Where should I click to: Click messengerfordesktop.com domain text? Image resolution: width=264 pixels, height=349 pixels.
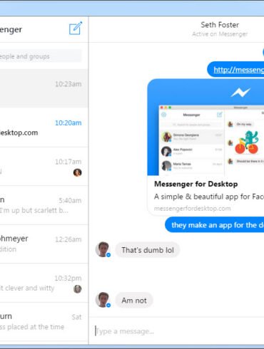pyautogui.click(x=192, y=209)
